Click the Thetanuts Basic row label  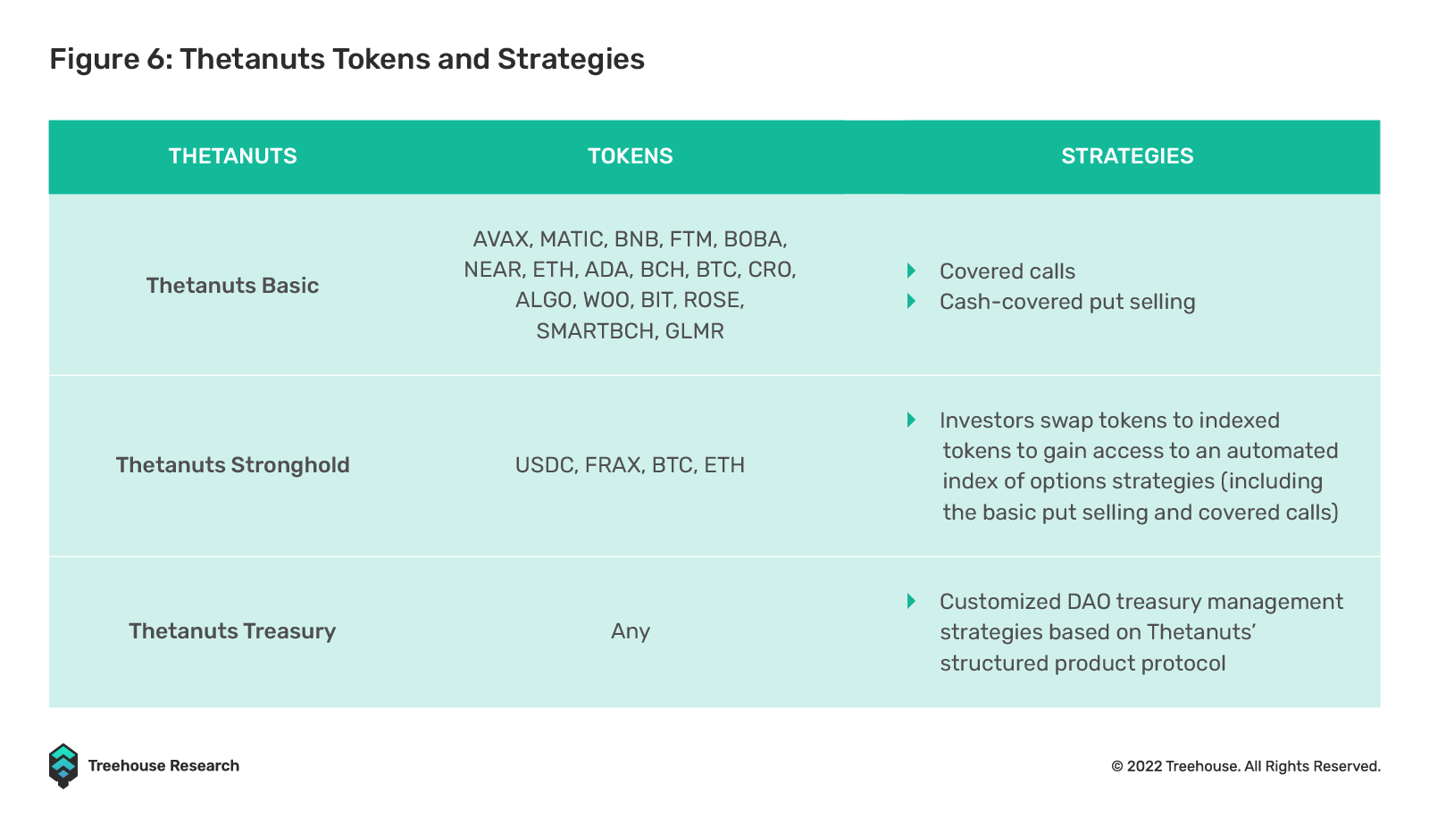click(232, 286)
